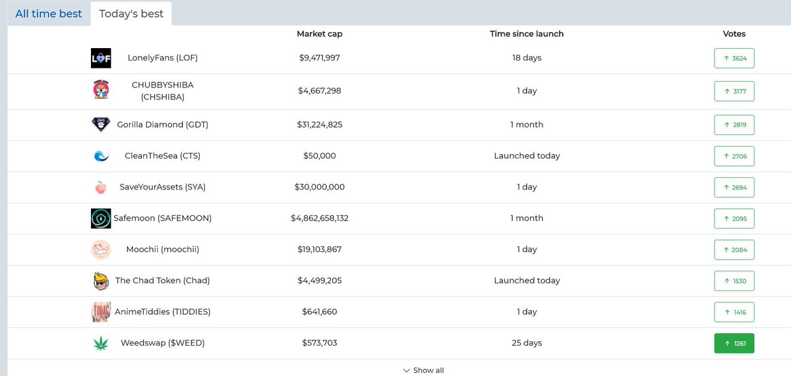Open the Weedswap ($WEED) coin name

pyautogui.click(x=163, y=343)
